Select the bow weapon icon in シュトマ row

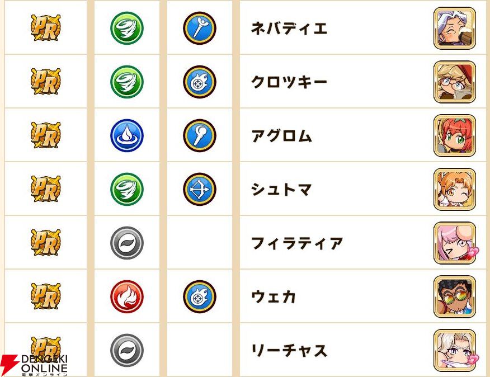point(200,189)
